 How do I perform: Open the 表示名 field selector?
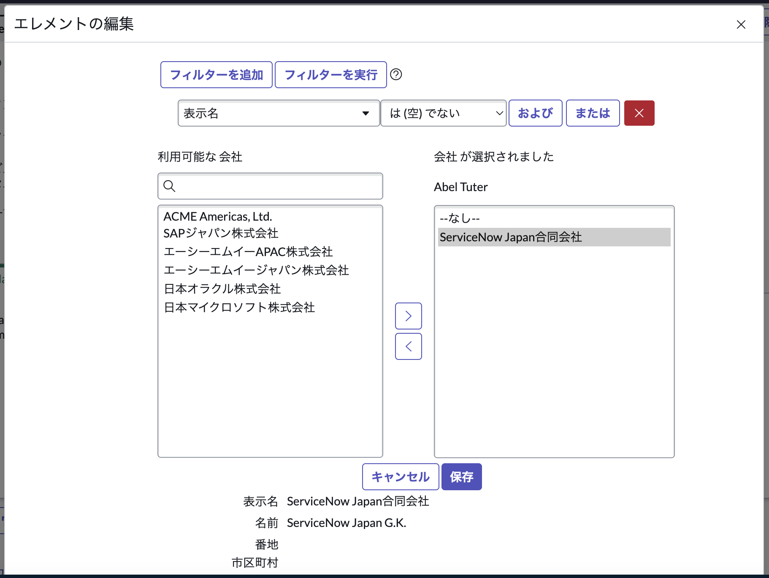(x=279, y=113)
